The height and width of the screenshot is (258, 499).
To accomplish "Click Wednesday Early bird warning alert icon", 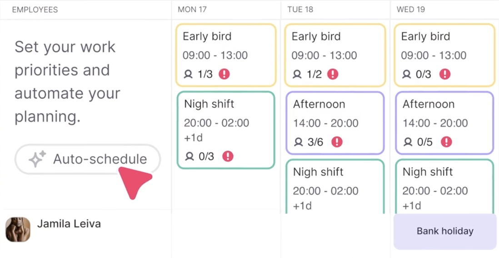I will point(445,74).
